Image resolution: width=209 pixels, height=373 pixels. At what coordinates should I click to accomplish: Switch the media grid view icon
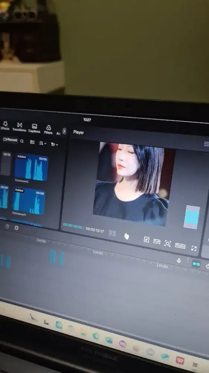[32, 142]
